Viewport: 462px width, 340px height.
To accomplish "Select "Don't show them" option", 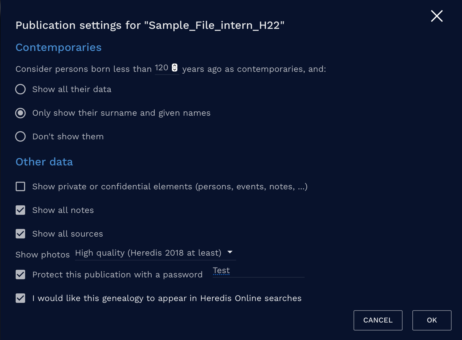I will (20, 136).
